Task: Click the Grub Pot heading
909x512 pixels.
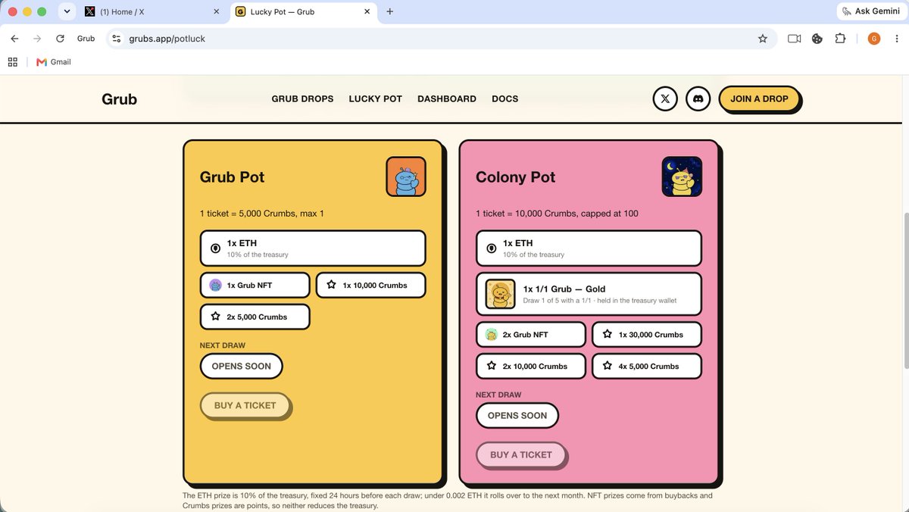Action: pos(232,177)
